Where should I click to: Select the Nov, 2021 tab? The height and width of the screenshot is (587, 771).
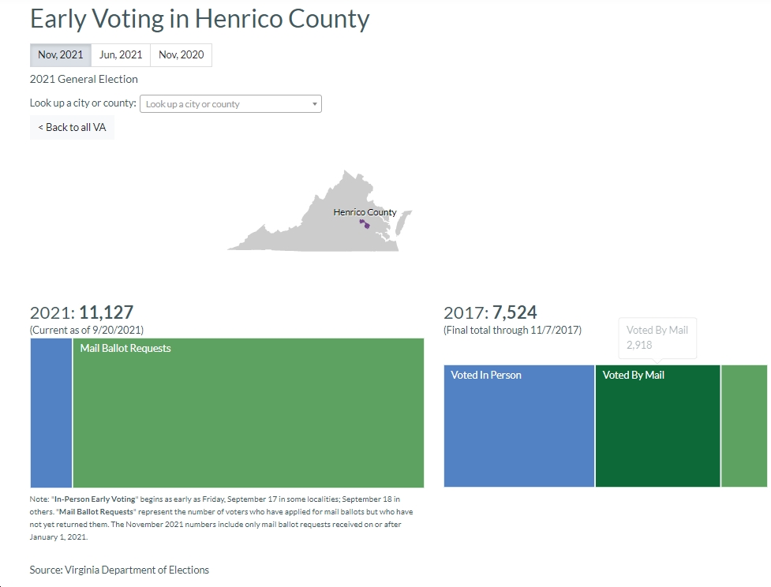pyautogui.click(x=61, y=55)
